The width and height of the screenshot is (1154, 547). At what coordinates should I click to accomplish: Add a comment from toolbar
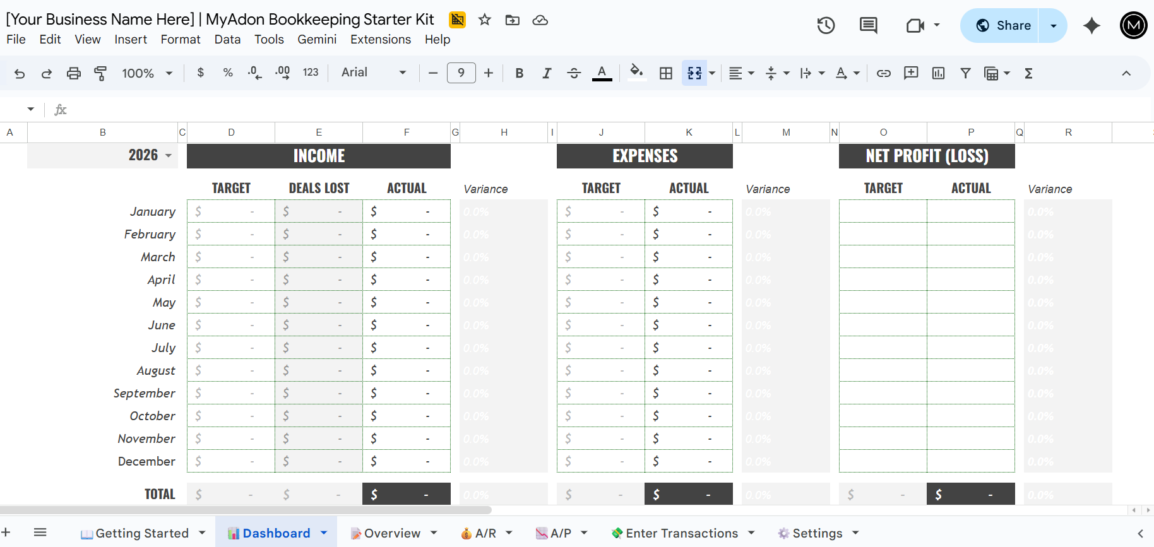911,73
